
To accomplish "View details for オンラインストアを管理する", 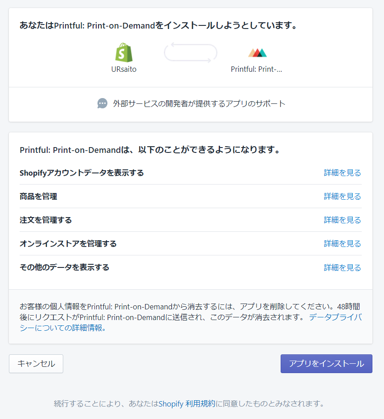I will [342, 244].
